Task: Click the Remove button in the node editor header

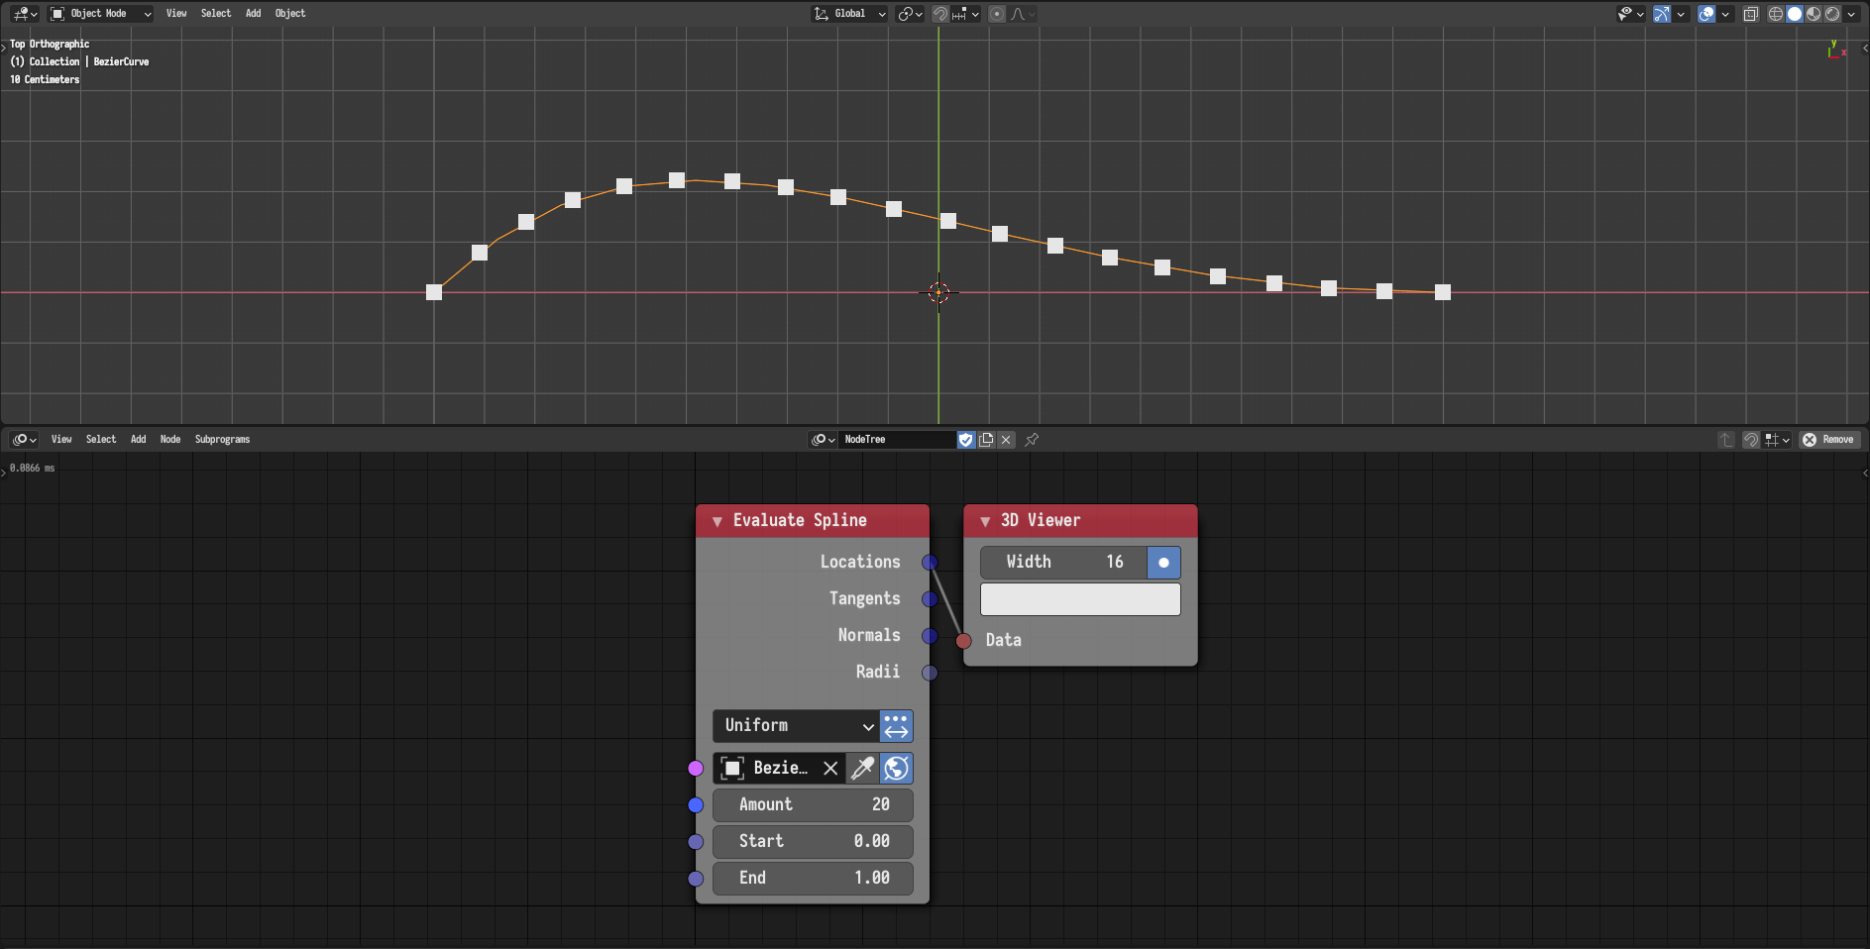Action: pos(1829,440)
